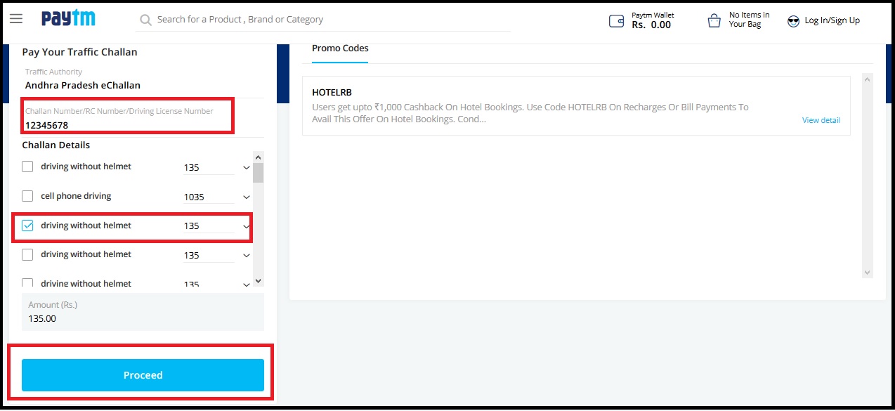
Task: Open the hamburger menu
Action: click(x=15, y=19)
